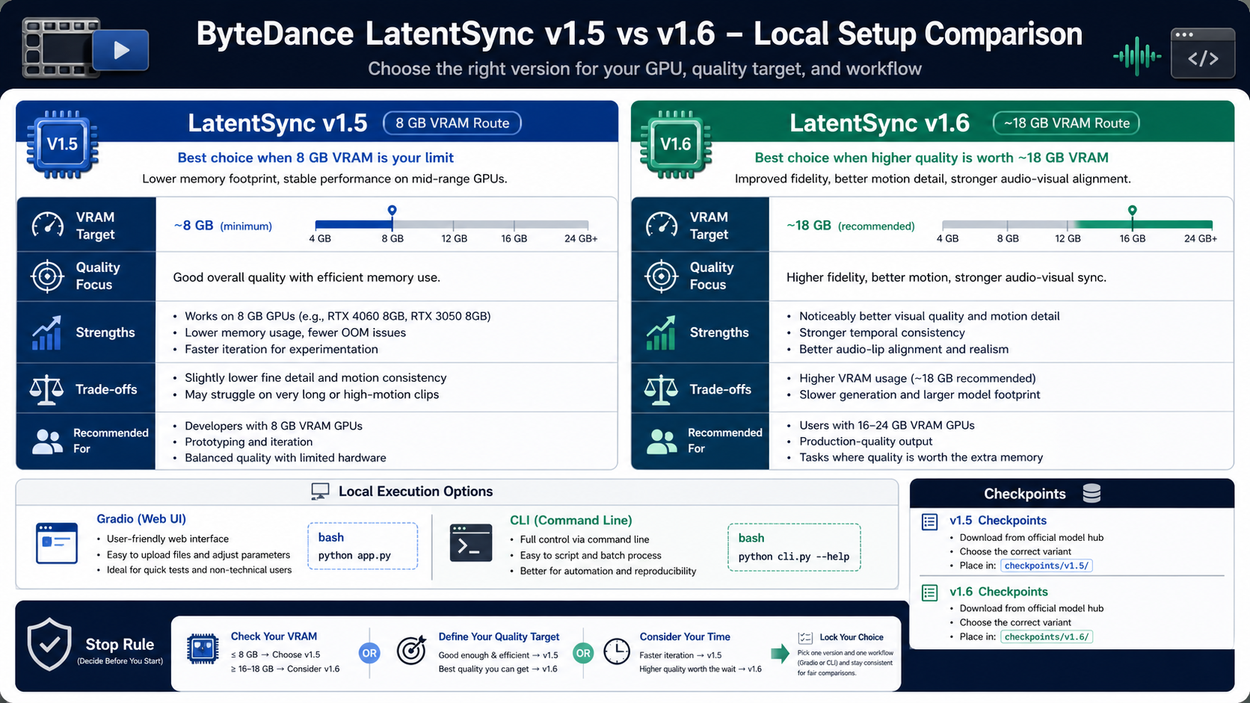Click the v1.6 Checkpoints heading

[999, 591]
